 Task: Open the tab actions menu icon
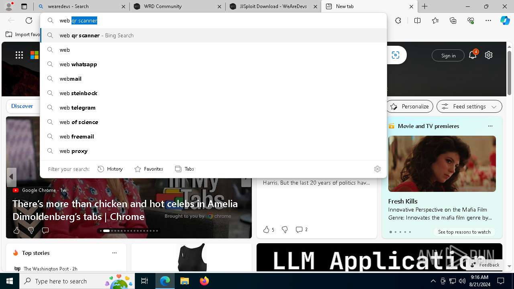point(24,6)
